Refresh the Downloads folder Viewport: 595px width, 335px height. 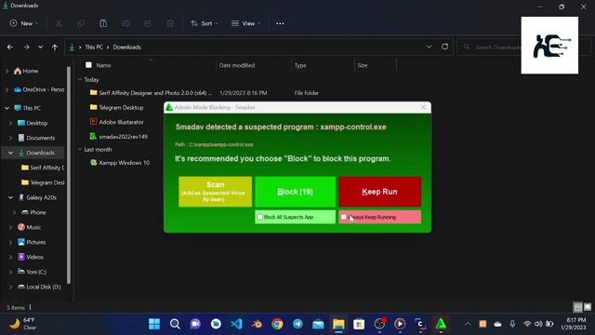tap(444, 47)
